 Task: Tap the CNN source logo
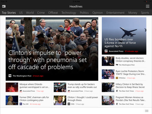[69, 104]
